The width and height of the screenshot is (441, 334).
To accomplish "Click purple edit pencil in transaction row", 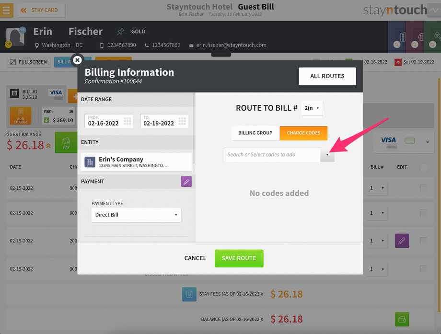I will 402,241.
